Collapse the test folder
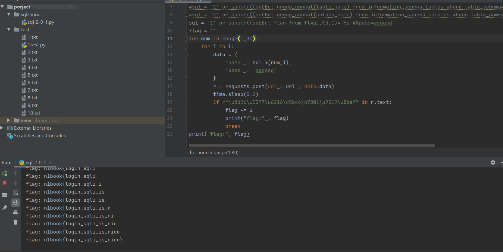Screen dimensions: 503x252 [9, 29]
